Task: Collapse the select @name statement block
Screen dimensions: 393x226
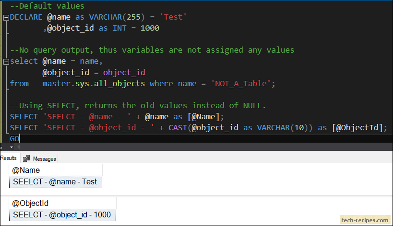Action: (x=6, y=61)
